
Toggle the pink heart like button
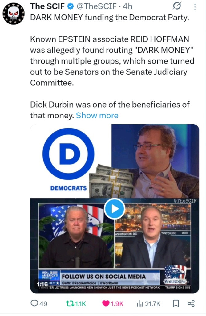106,303
